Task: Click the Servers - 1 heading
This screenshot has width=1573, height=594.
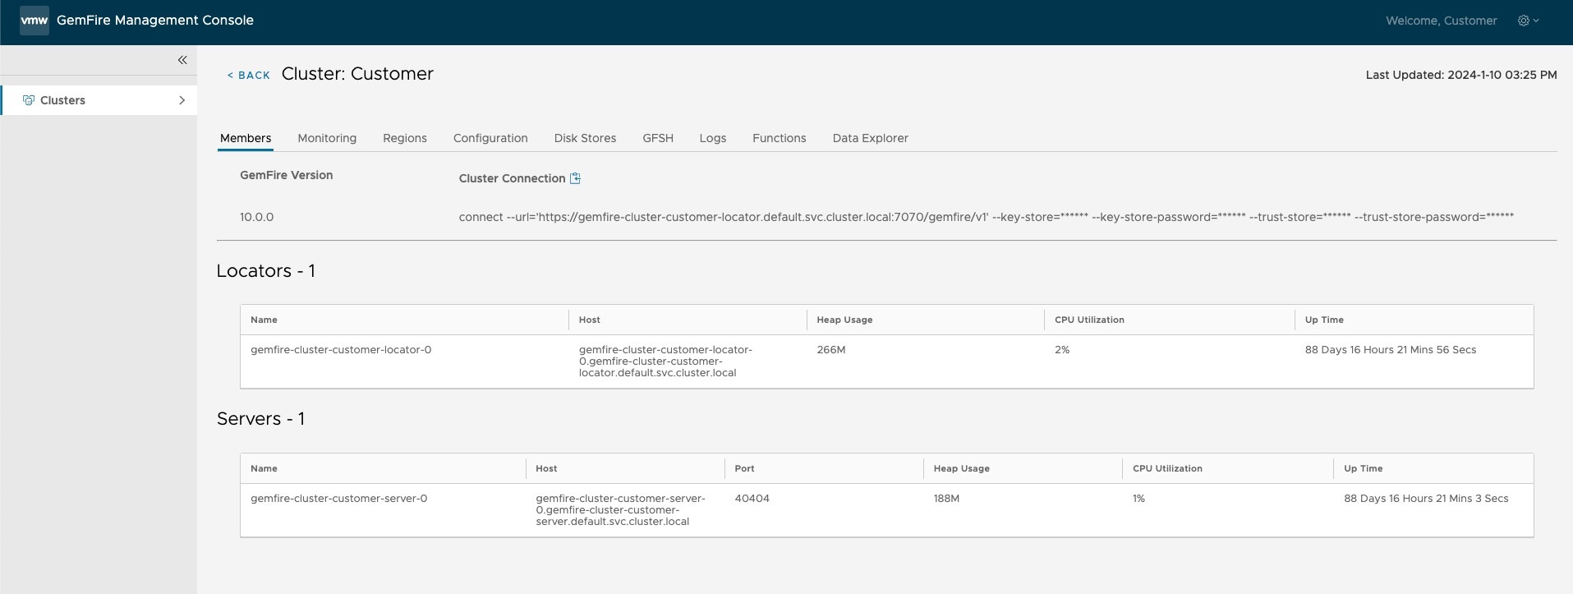Action: point(261,419)
